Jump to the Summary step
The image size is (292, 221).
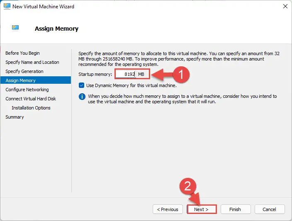click(15, 117)
